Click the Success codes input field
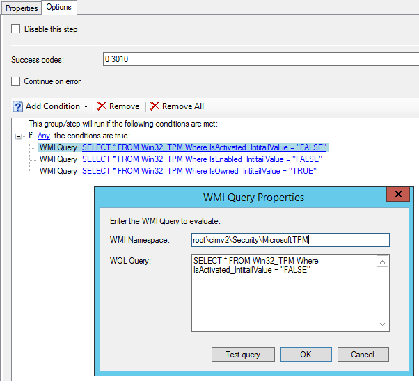The width and height of the screenshot is (419, 386). 258,59
